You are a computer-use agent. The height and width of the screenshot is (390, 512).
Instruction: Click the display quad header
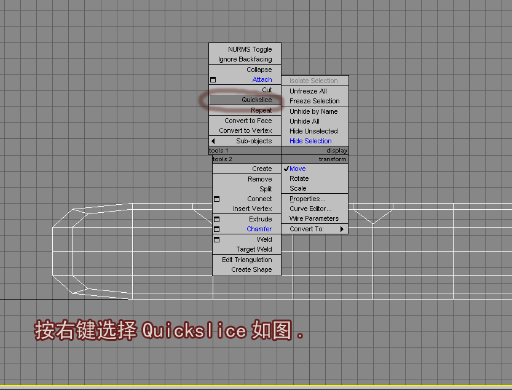(315, 150)
